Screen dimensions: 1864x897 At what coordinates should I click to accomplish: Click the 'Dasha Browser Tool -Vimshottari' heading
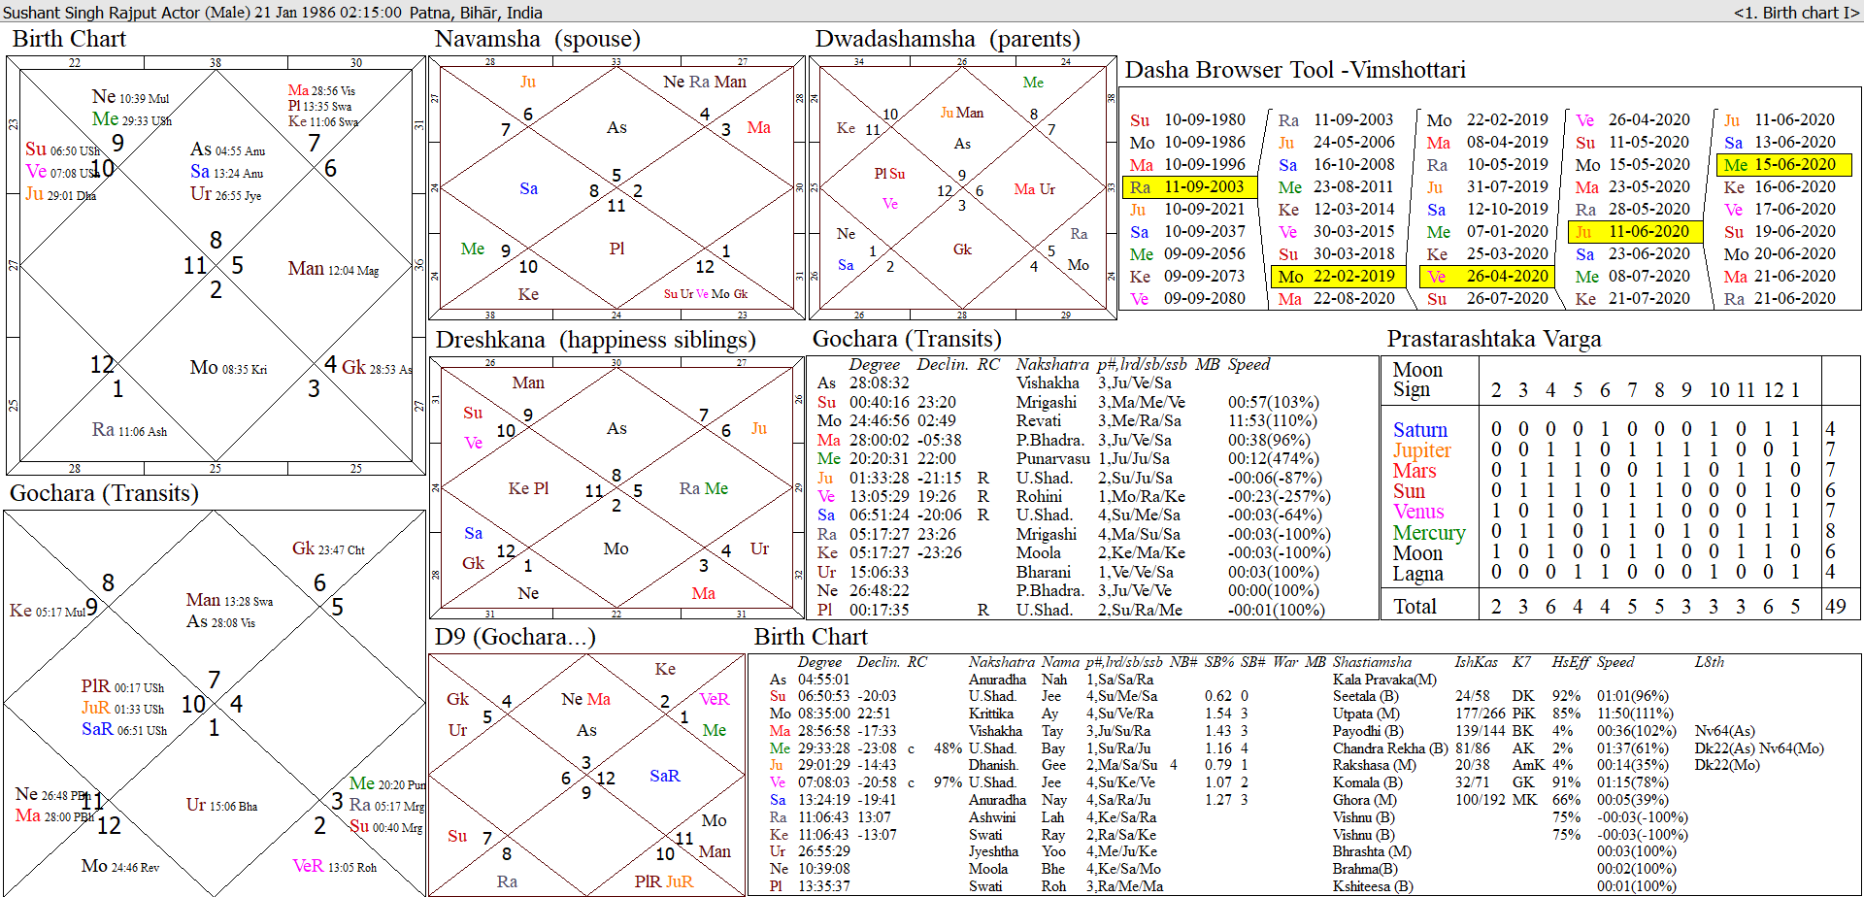pos(1295,70)
